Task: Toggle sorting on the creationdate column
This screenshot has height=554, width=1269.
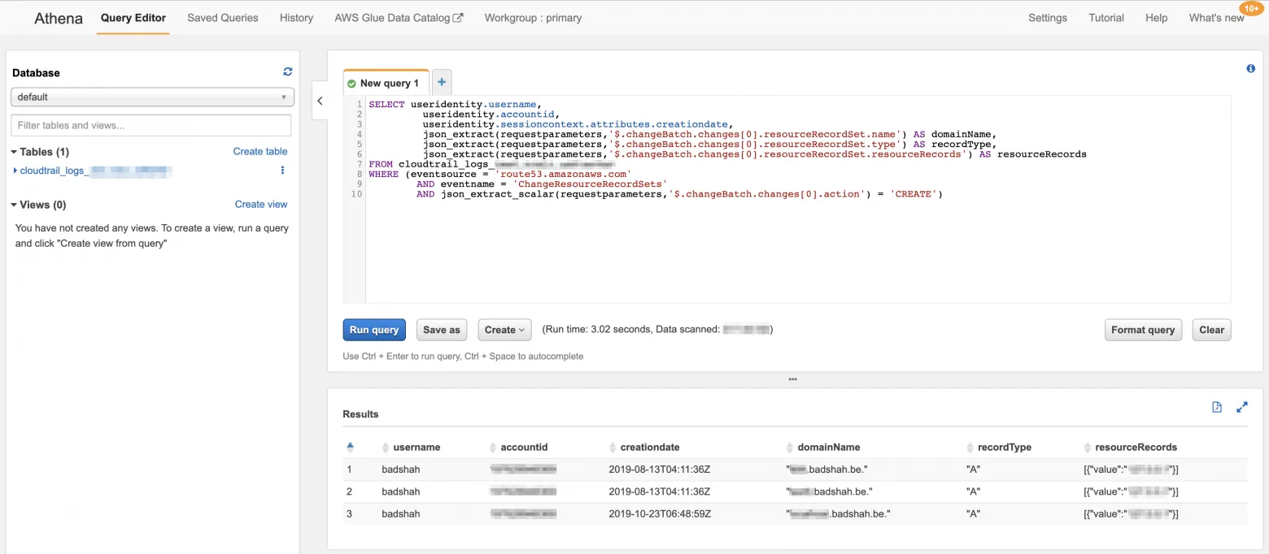Action: (611, 447)
